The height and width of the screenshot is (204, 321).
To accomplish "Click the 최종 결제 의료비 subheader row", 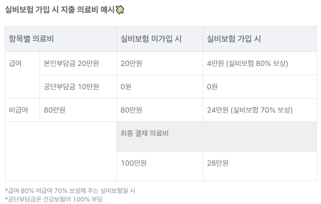I will 217,137.
